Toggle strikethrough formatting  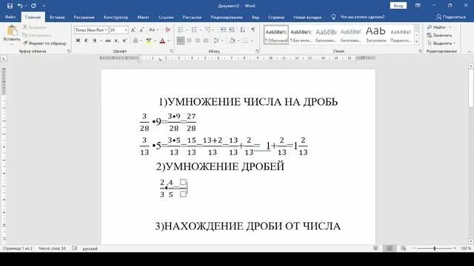point(107,41)
